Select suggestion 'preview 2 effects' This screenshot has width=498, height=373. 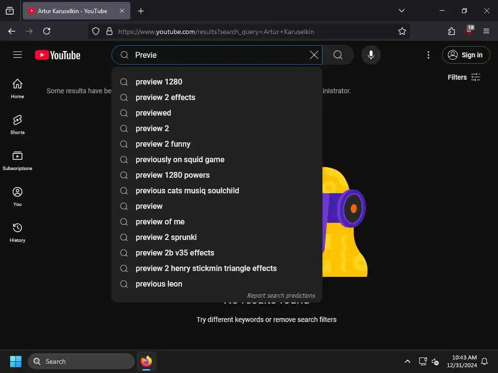tap(217, 97)
